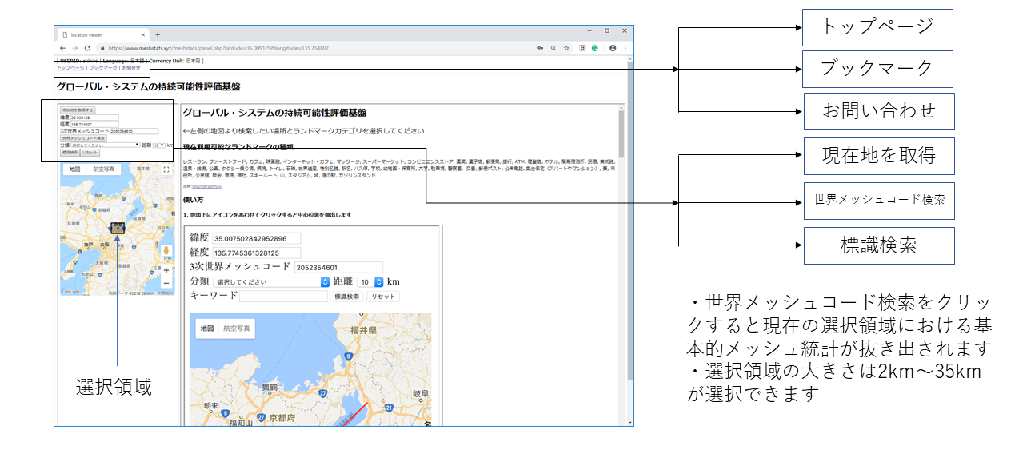Bookmark this page with the star icon
The width and height of the screenshot is (1023, 458).
(x=566, y=48)
